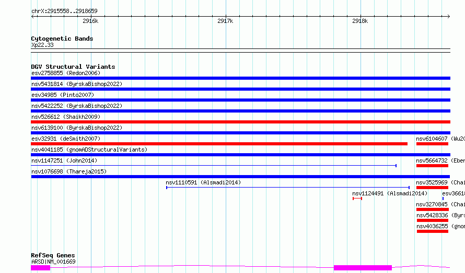Open the nsv3270845 variant label
Screen dimensions: 465x273
(x=432, y=204)
